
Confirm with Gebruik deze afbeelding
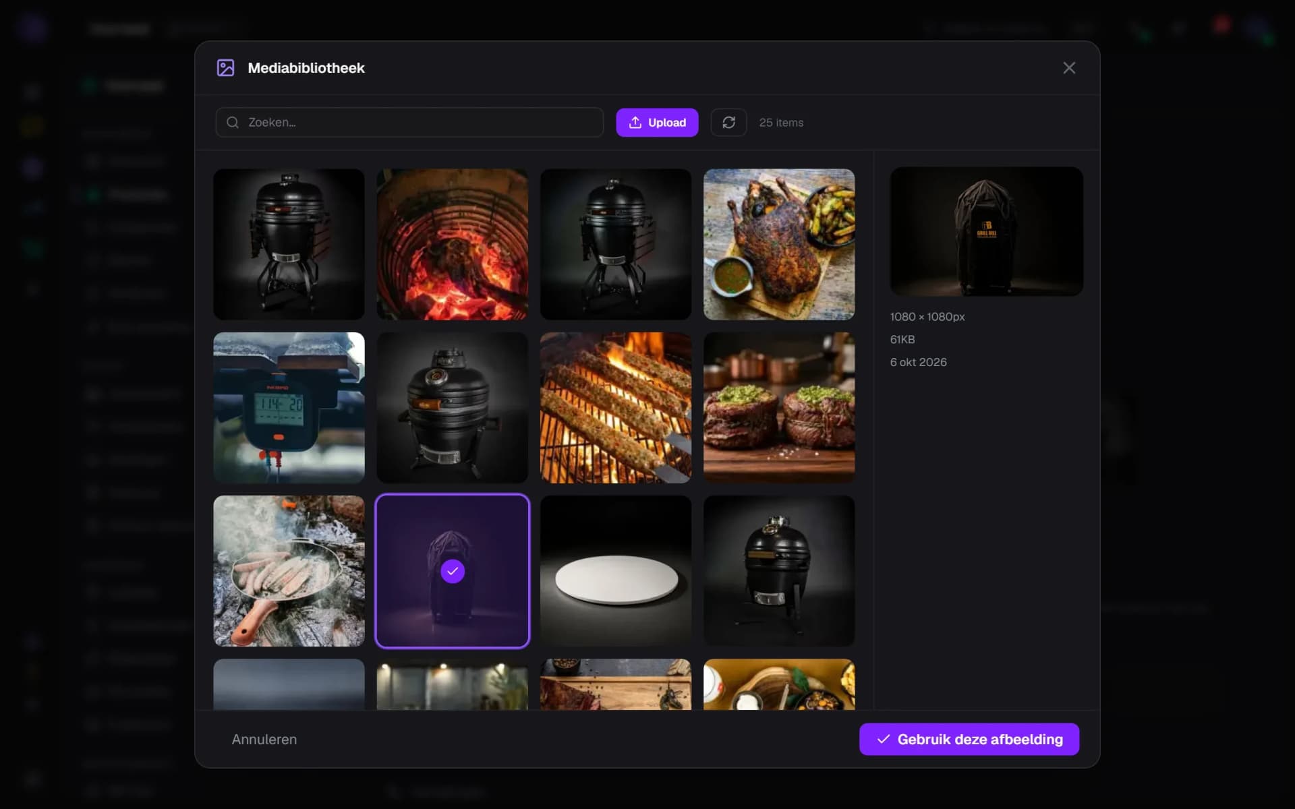tap(969, 740)
